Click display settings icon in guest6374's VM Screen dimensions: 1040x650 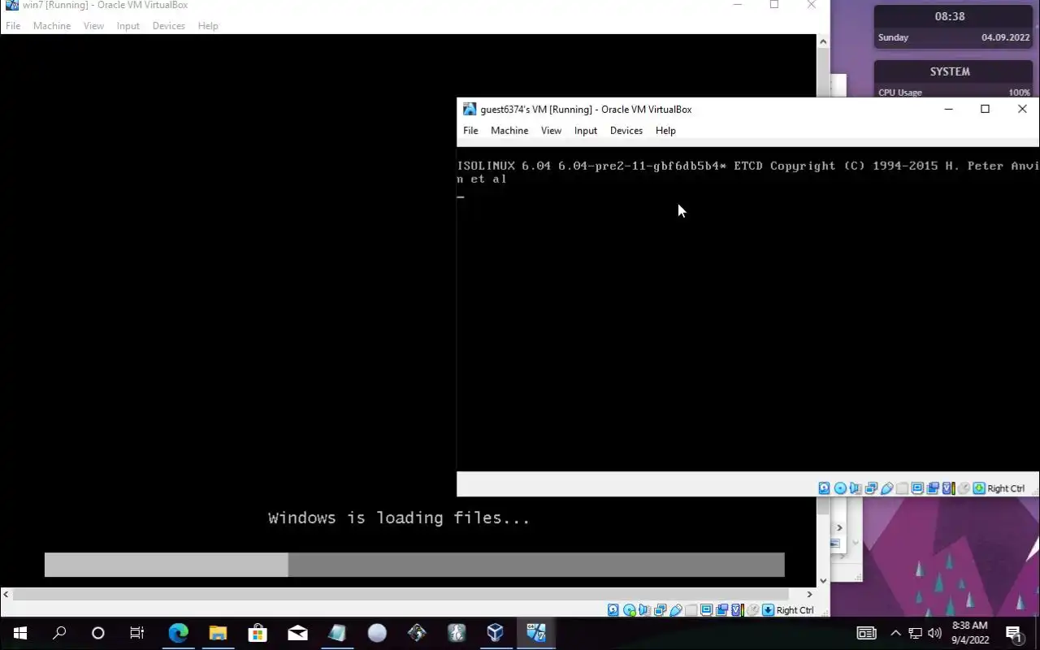click(917, 488)
